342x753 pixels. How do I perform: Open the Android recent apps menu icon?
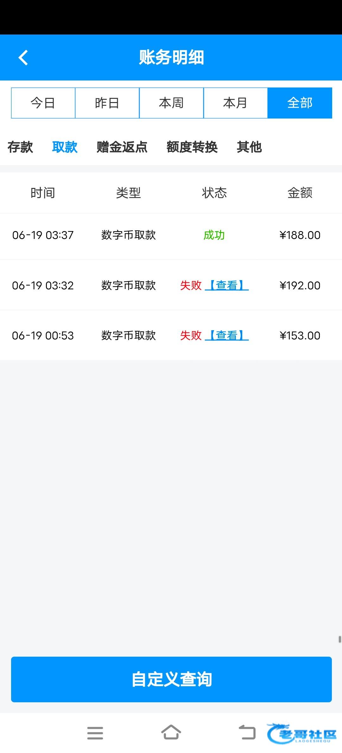(95, 733)
